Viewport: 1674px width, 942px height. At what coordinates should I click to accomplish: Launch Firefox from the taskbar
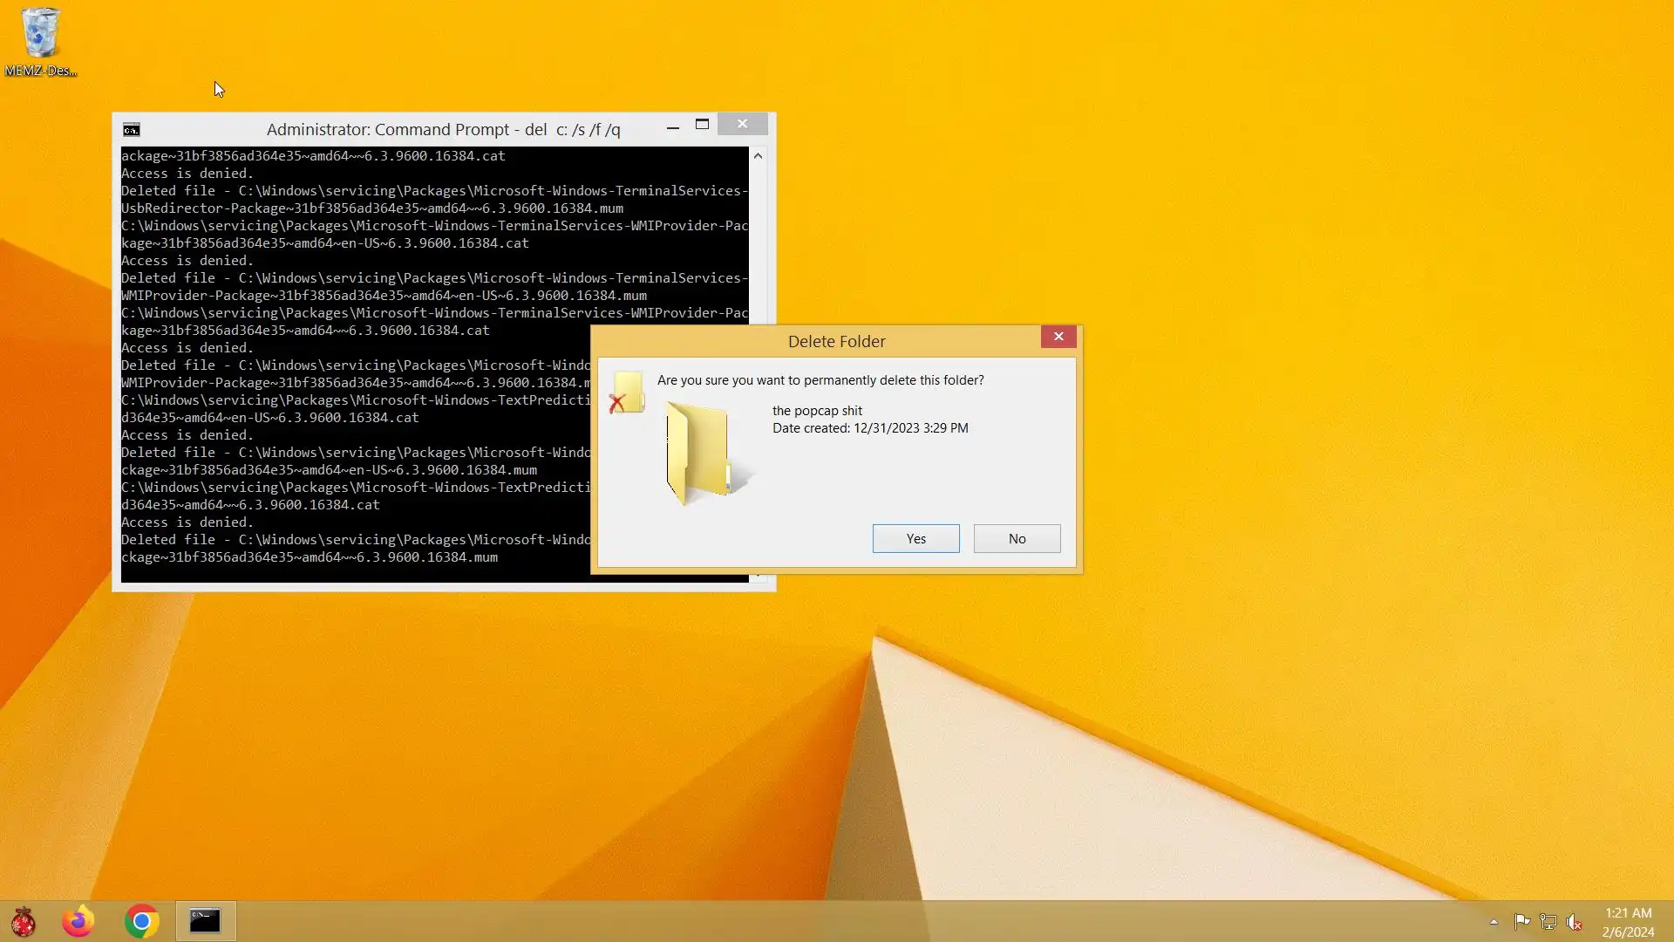(78, 921)
